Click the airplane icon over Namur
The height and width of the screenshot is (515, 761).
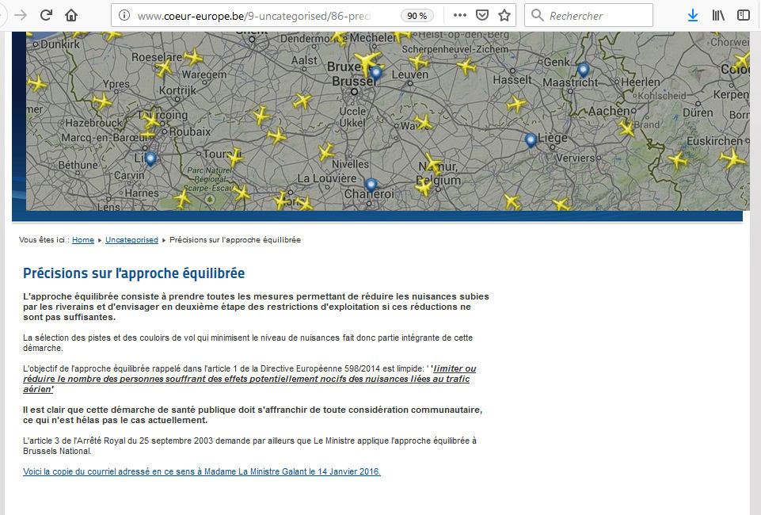click(x=433, y=164)
